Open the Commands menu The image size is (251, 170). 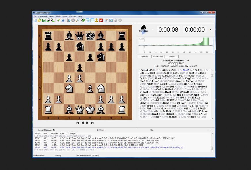tap(43, 16)
